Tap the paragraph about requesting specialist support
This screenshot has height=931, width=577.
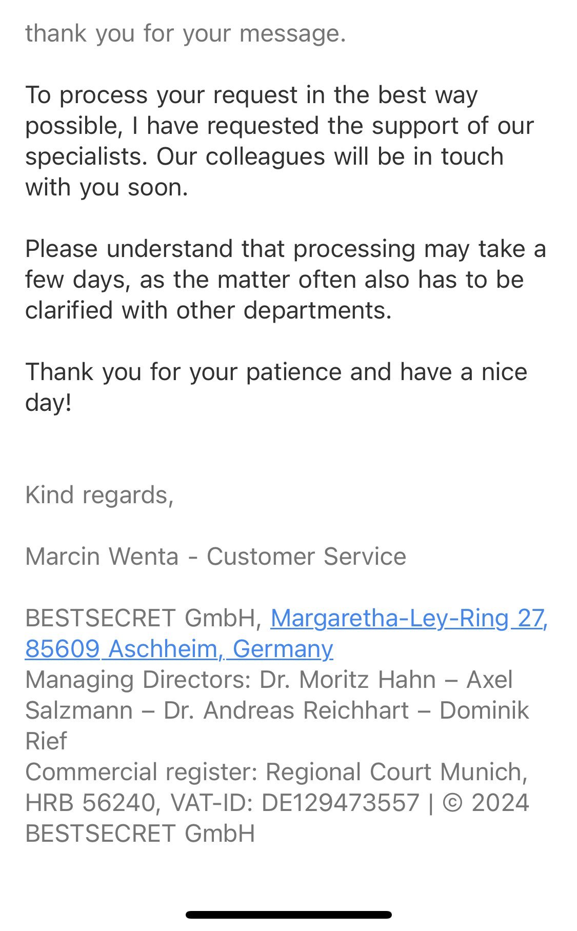pos(280,141)
